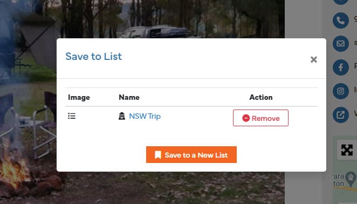Remove the listing from NSW Trip
Image resolution: width=357 pixels, height=204 pixels.
click(x=260, y=118)
